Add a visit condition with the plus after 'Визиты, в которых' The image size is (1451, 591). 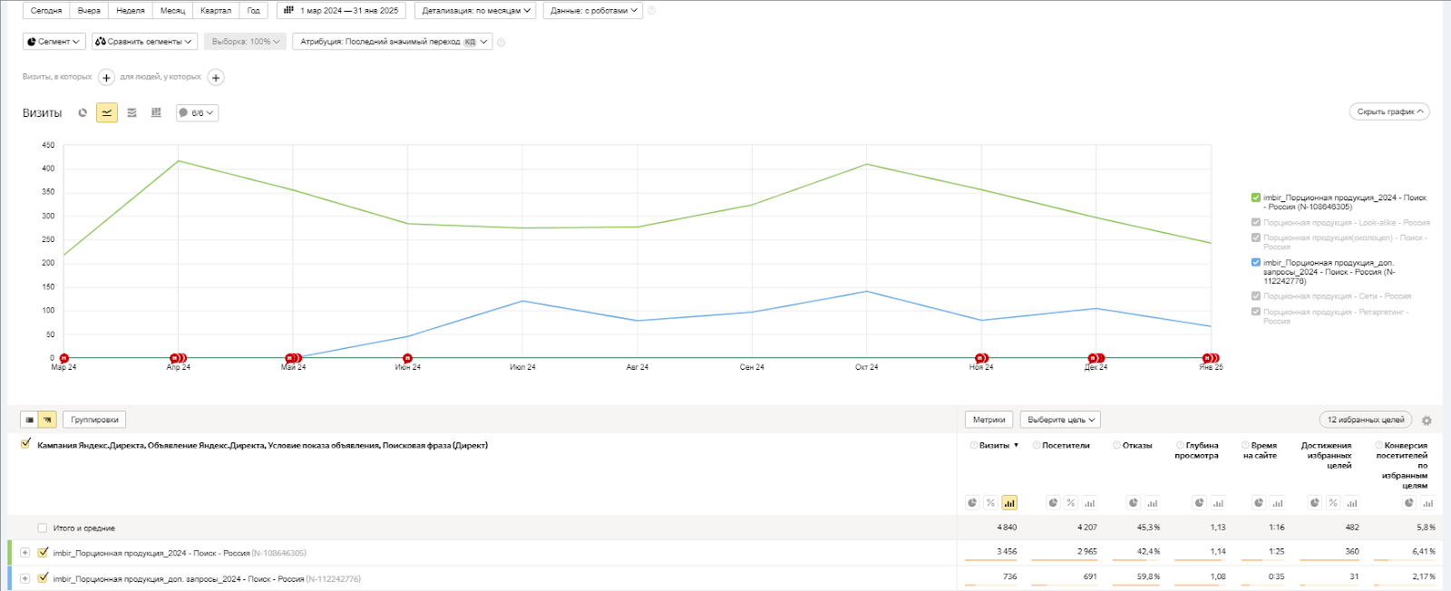(106, 78)
